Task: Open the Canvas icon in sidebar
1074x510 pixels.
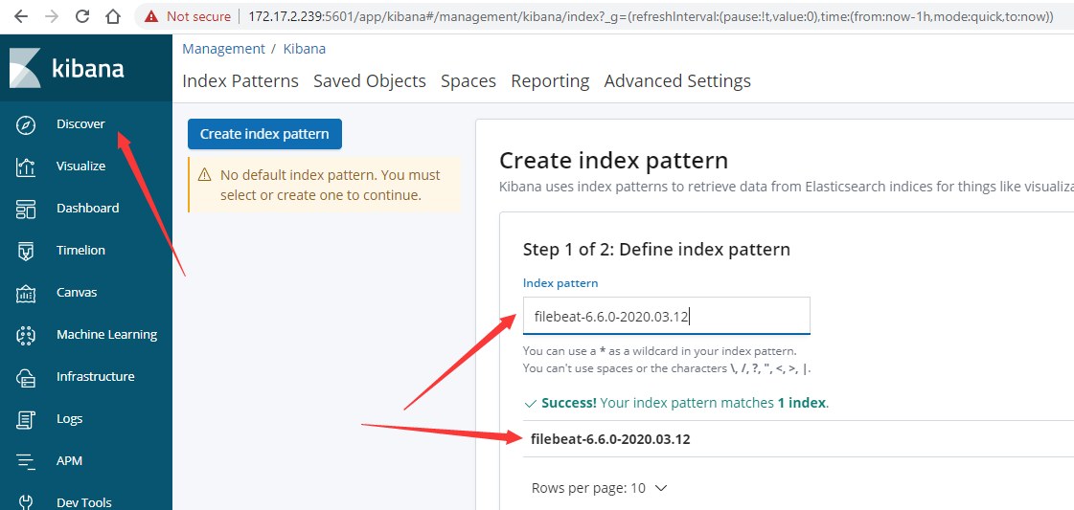Action: [25, 294]
